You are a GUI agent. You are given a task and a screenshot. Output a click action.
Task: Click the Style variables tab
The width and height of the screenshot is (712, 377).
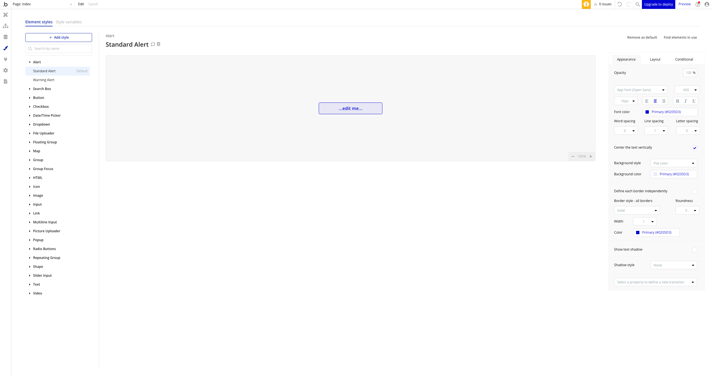[x=69, y=22]
